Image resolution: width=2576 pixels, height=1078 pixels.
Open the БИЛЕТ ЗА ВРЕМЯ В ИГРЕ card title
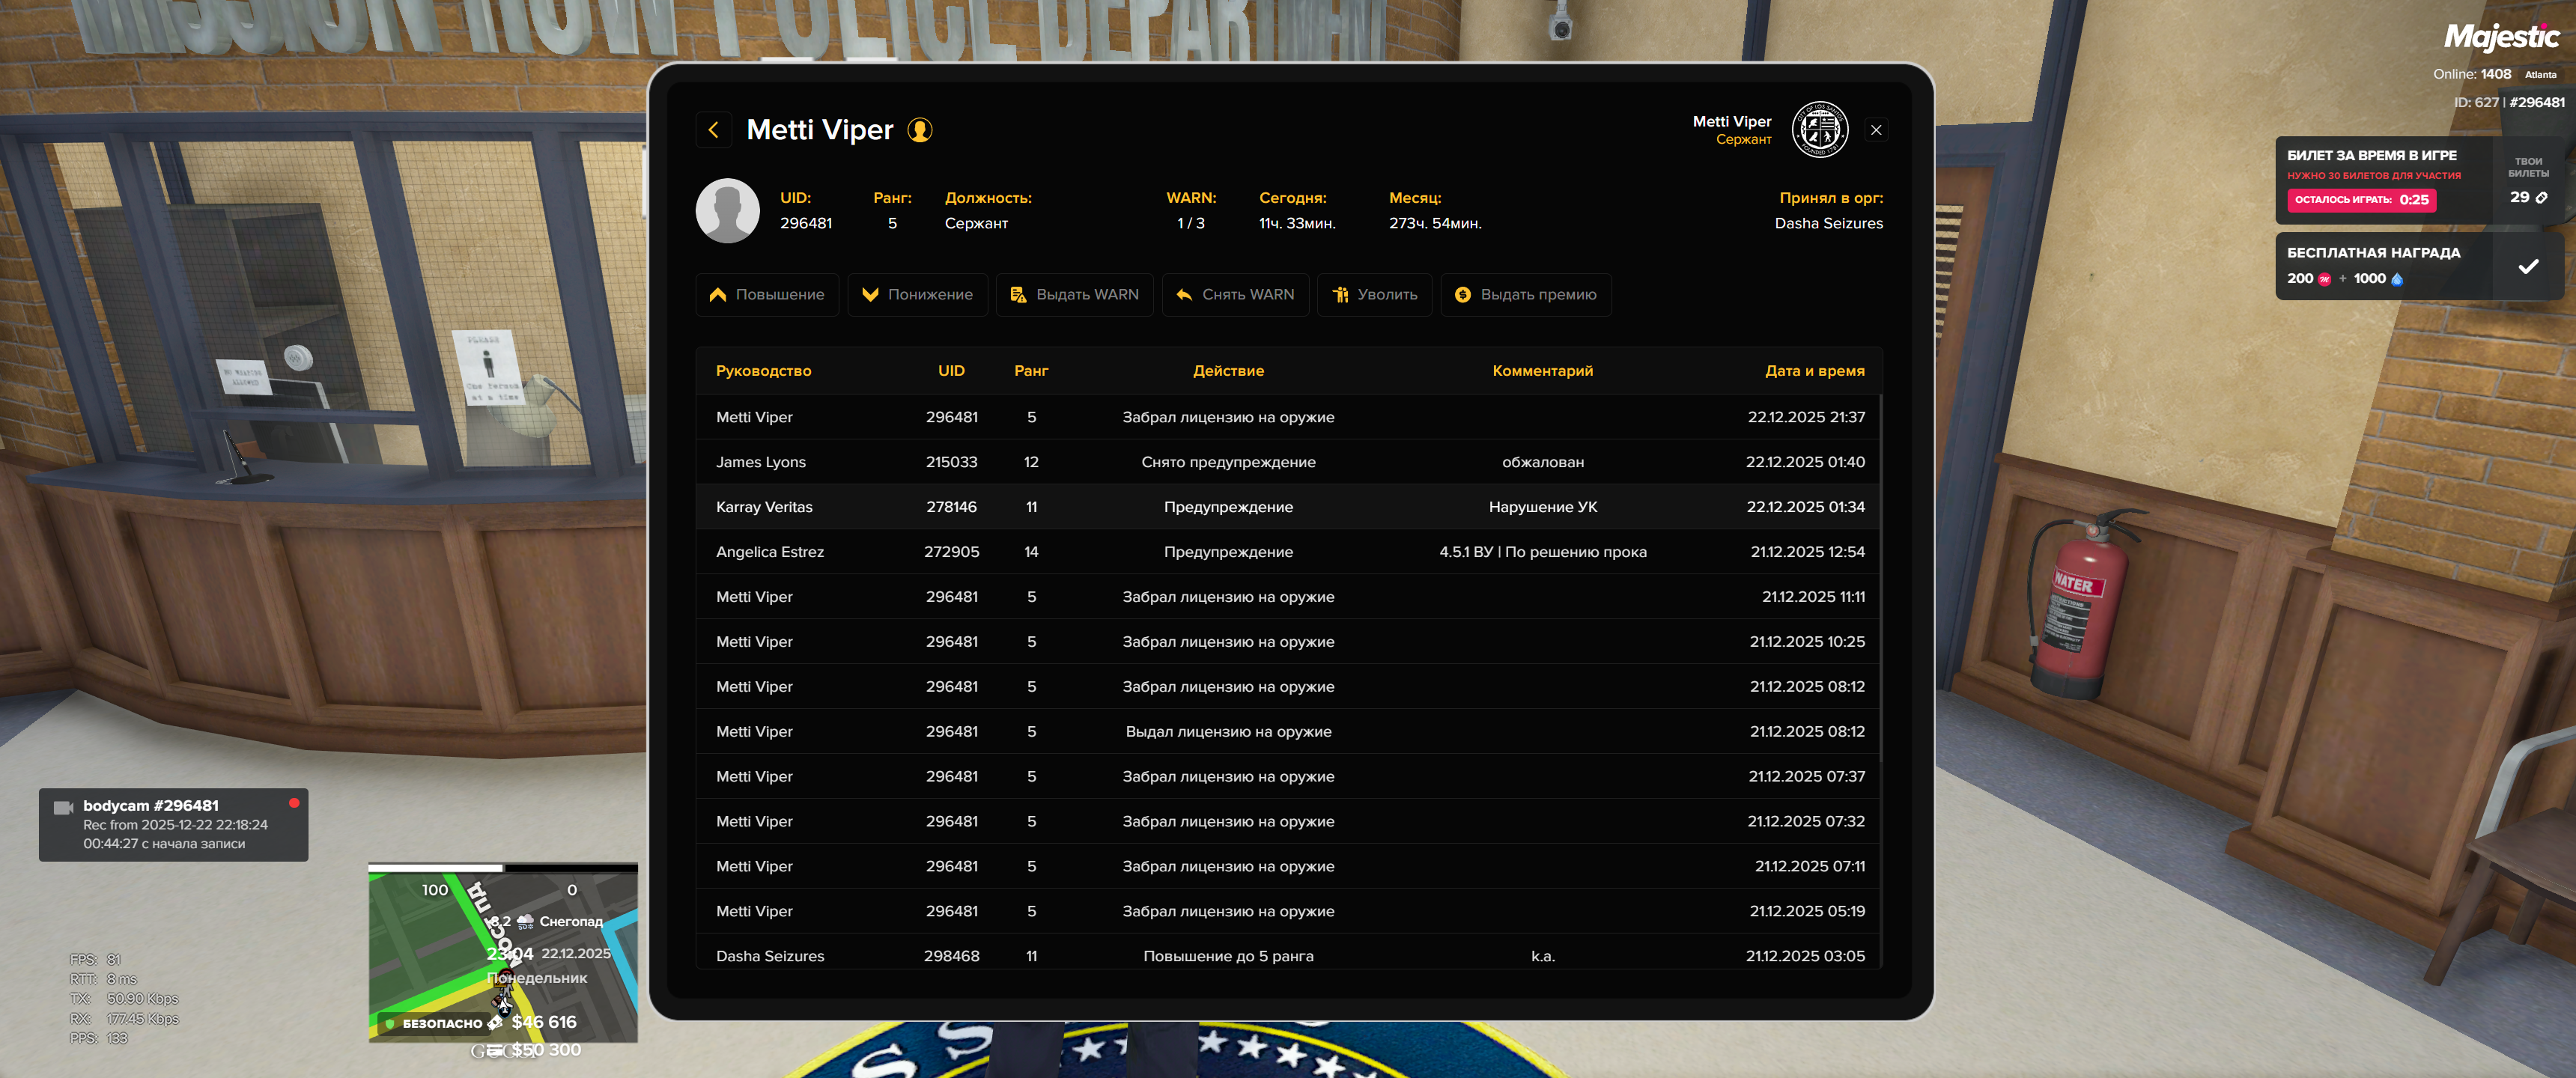pos(2371,155)
